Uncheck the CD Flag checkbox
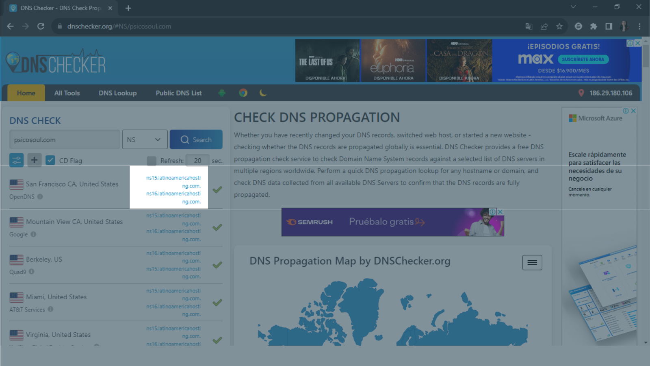 click(x=50, y=160)
